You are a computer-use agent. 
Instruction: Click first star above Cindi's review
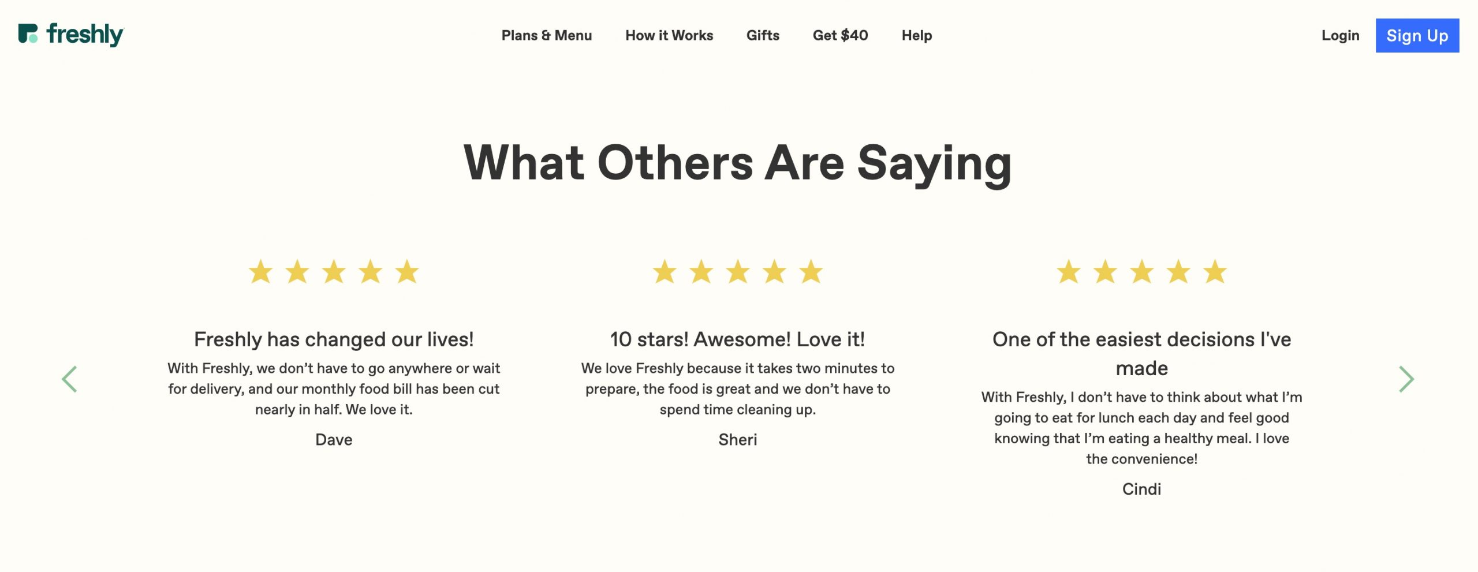1069,271
